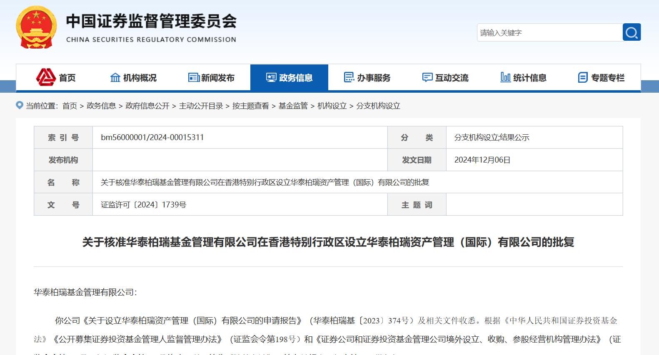Open the 政府信息公开 breadcrumb link
Image resolution: width=659 pixels, height=355 pixels.
click(x=147, y=106)
